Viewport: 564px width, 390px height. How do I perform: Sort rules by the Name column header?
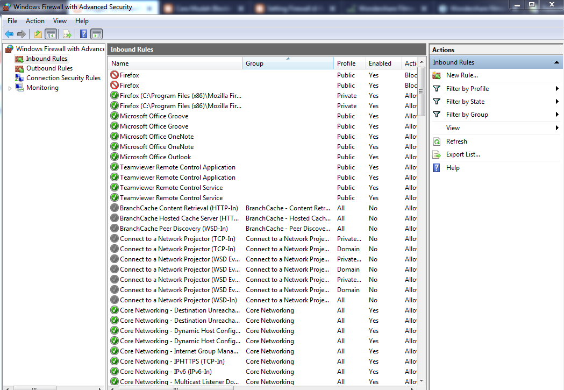tap(175, 63)
